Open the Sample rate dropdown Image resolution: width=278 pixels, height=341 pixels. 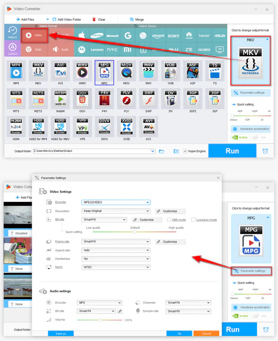(x=188, y=311)
